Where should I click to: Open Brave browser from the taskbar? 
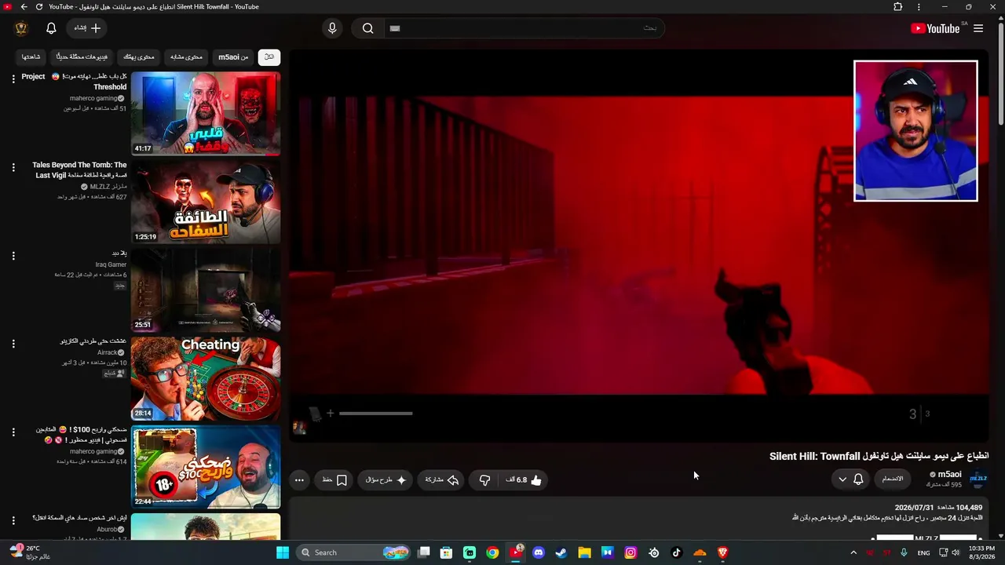(x=722, y=552)
